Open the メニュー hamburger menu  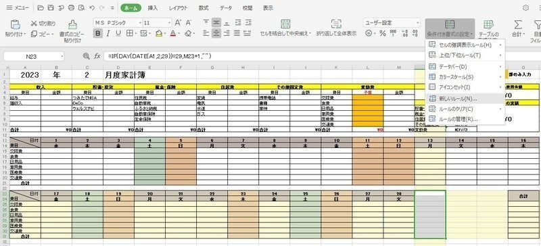[x=18, y=7]
